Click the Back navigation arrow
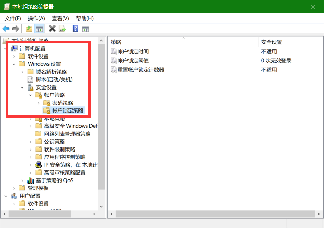Image resolution: width=324 pixels, height=228 pixels. [x=6, y=29]
